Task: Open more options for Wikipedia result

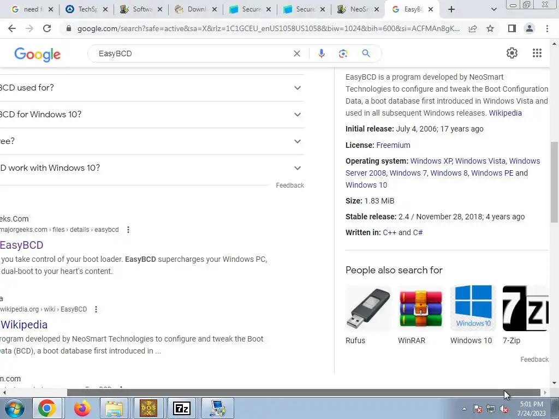Action: (x=96, y=309)
